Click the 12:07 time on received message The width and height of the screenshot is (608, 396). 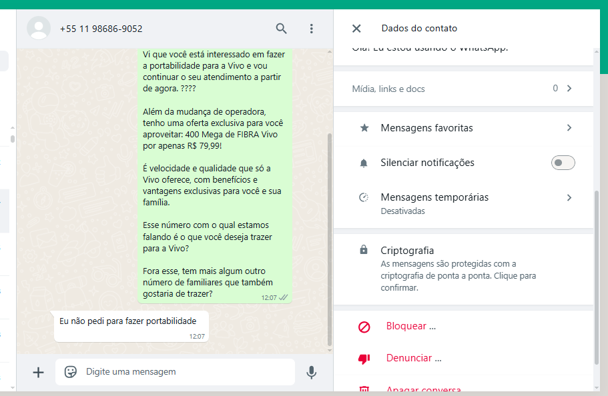tap(197, 336)
